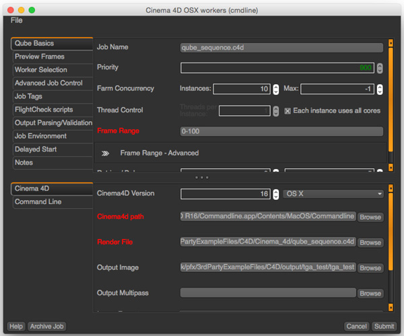
Task: Open the OS X platform dropdown
Action: coord(333,194)
